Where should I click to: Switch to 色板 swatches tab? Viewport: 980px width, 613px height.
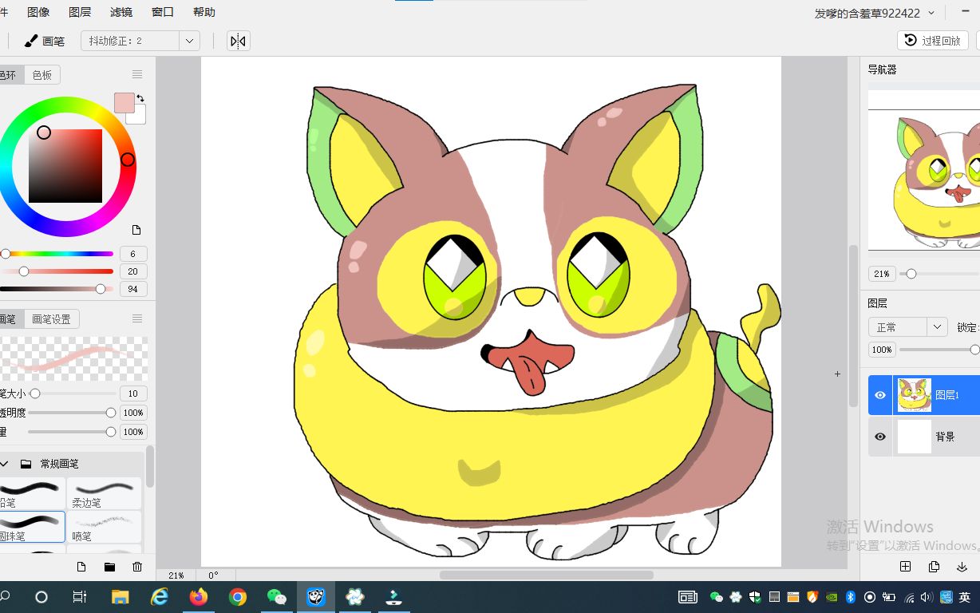[x=42, y=75]
